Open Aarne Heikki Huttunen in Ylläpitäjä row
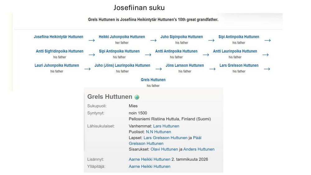The height and width of the screenshot is (175, 311). 150,166
